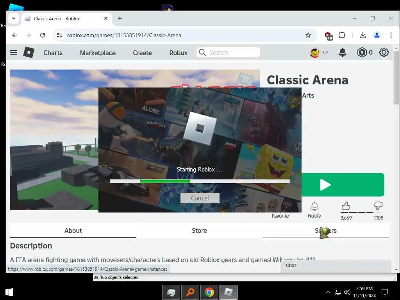Open the Marketplace page

(x=98, y=53)
